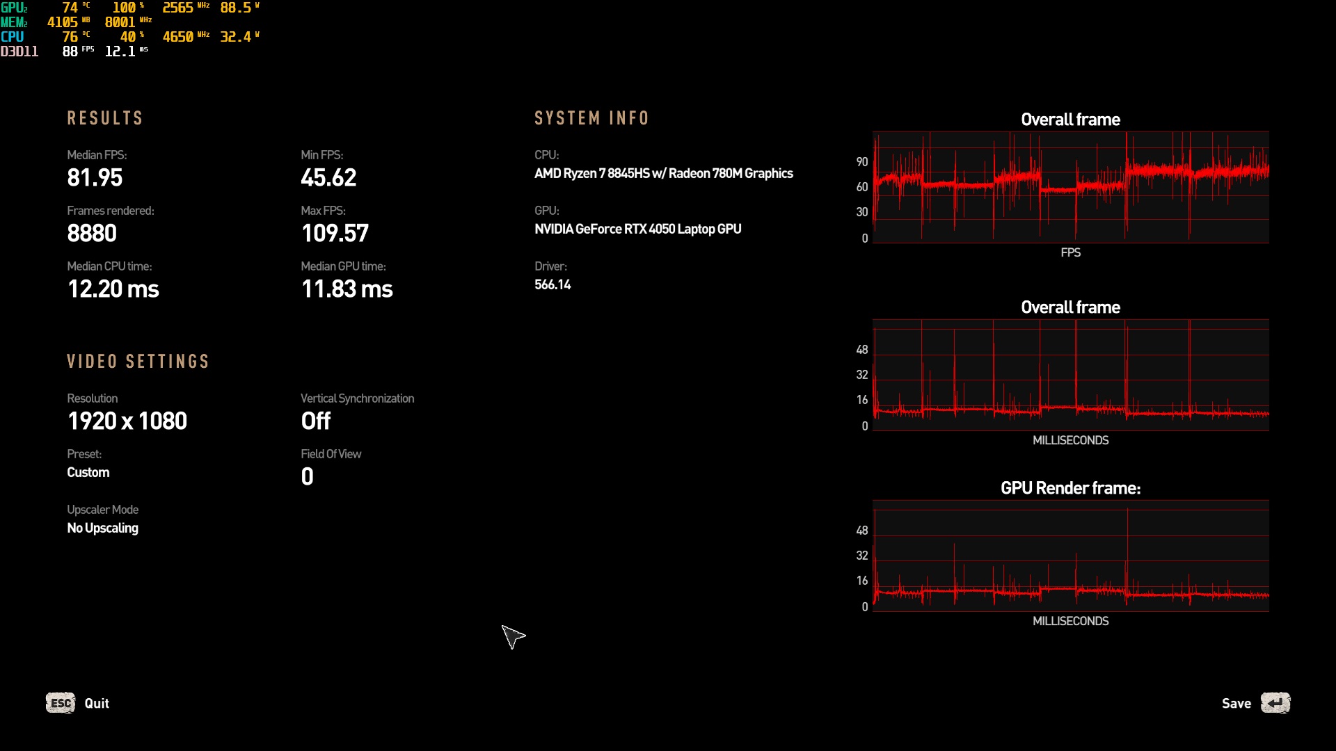Click the Enter key icon beside Save

click(1275, 703)
